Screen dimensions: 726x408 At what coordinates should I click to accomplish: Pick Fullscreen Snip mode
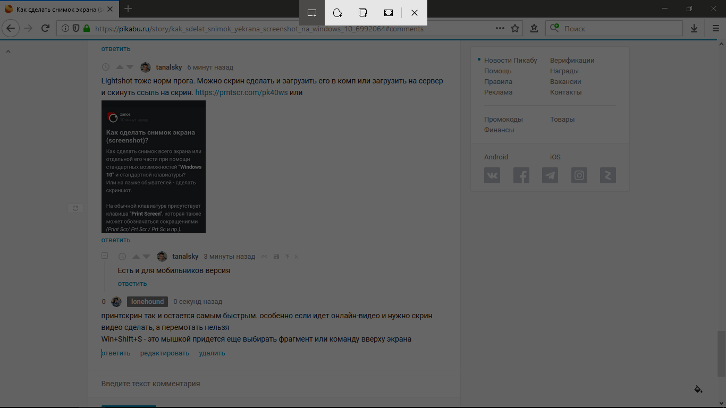tap(389, 13)
